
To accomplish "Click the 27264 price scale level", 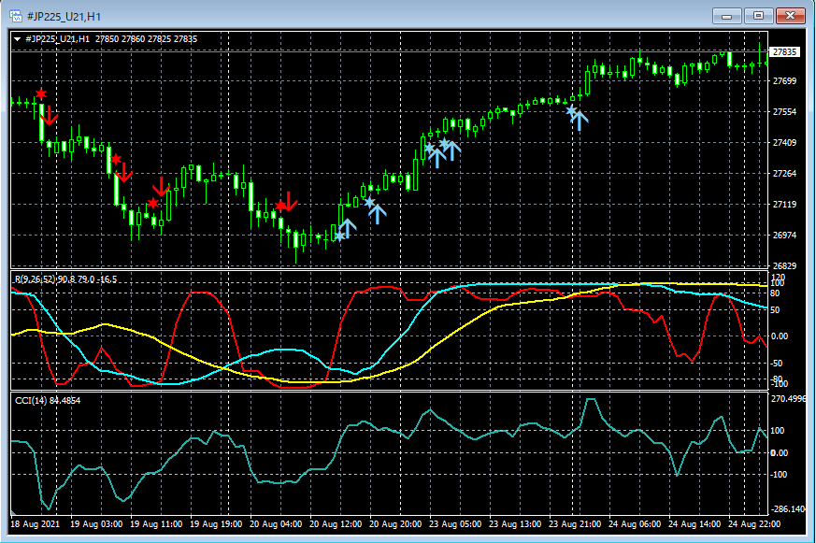I will pos(785,174).
